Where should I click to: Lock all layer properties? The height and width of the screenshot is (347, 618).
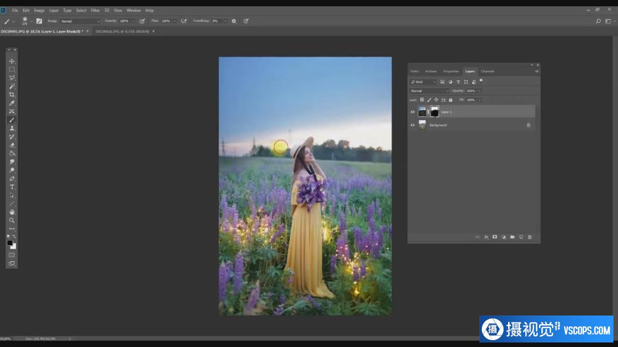tap(450, 100)
